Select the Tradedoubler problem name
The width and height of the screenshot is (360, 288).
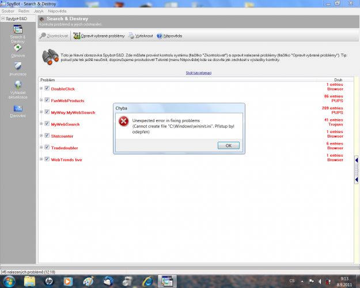[x=65, y=148]
